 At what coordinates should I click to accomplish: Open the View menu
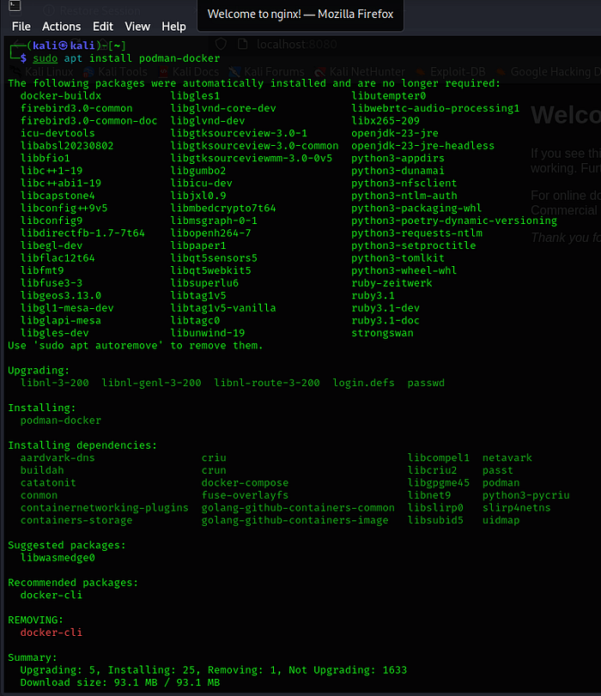137,27
